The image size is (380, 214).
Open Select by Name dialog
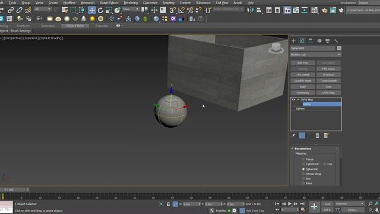(x=65, y=10)
